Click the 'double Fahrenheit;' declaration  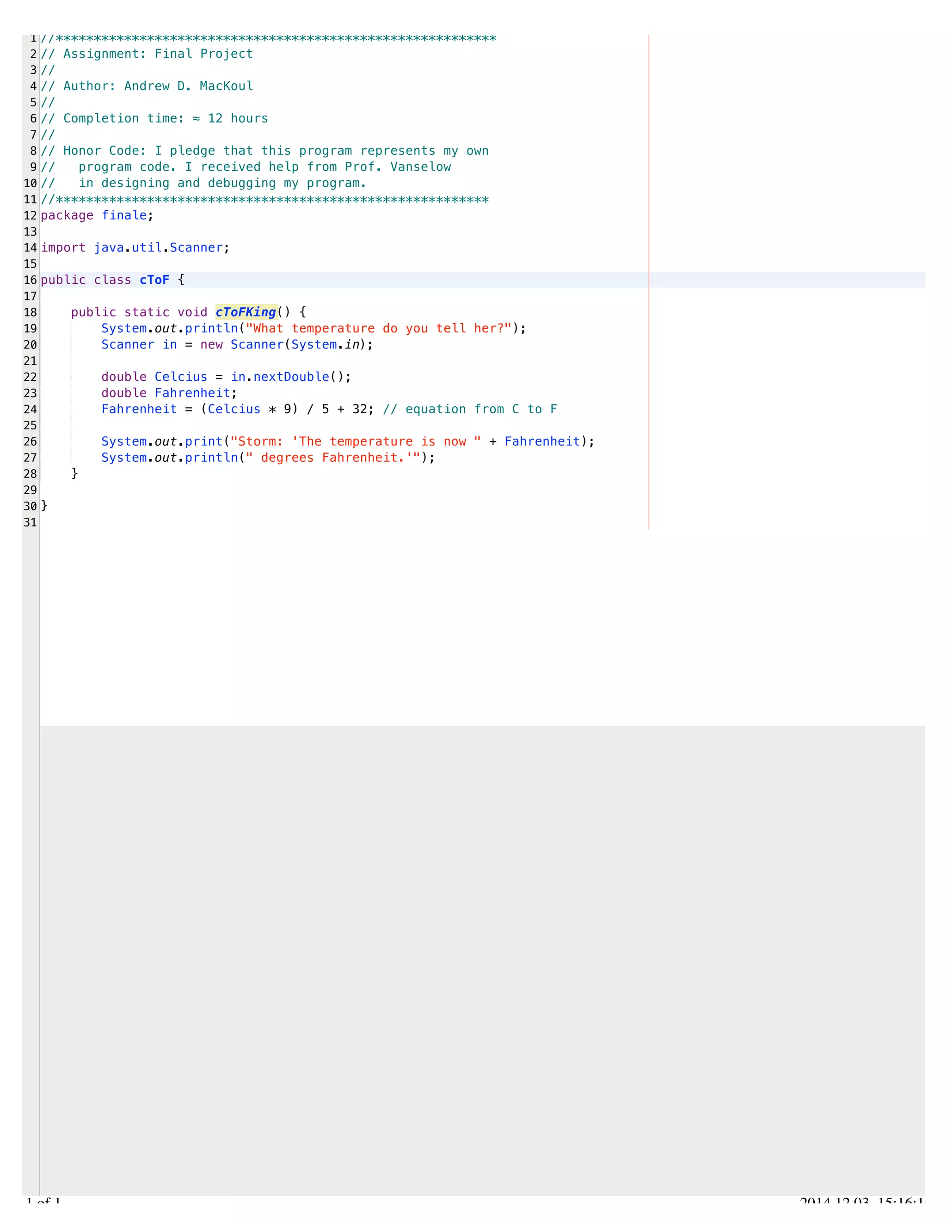tap(169, 393)
